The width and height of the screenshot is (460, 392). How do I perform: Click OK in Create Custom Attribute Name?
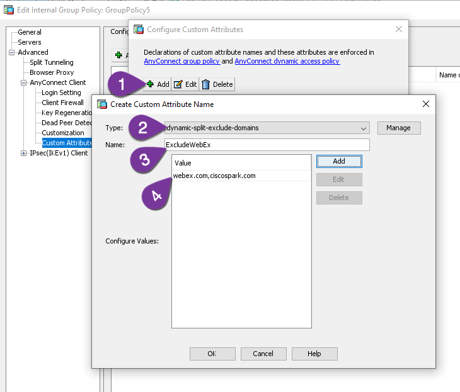[x=212, y=354]
